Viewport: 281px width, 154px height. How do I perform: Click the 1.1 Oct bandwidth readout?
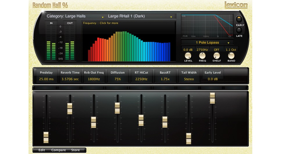click(231, 50)
